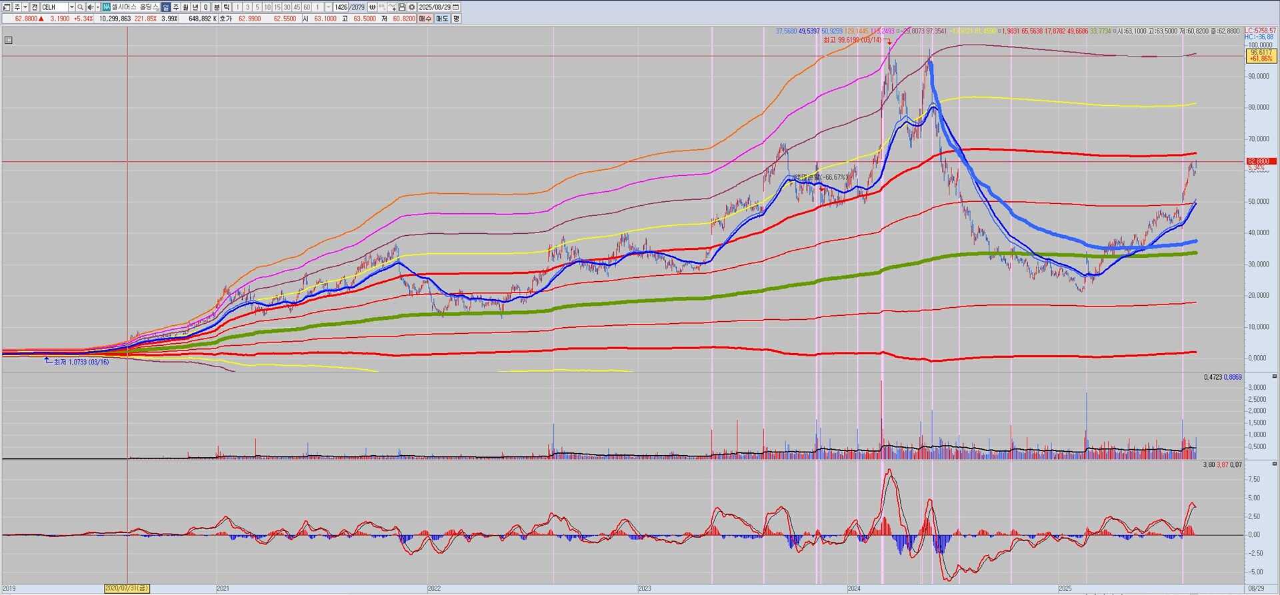
Task: Click the floppy disk save icon
Action: click(402, 7)
